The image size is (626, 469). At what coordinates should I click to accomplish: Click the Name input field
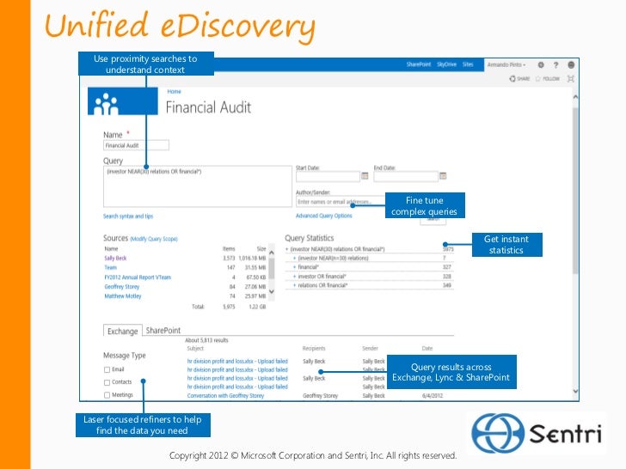(136, 145)
